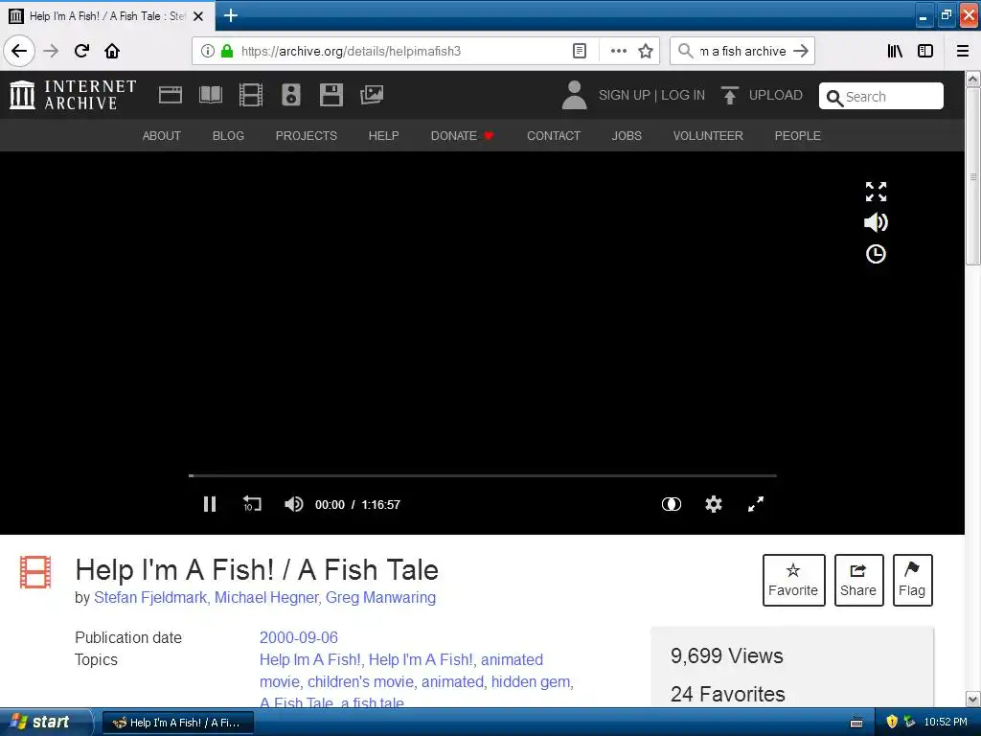Screen dimensions: 981x736
Task: Click the video progress bar
Action: [483, 475]
